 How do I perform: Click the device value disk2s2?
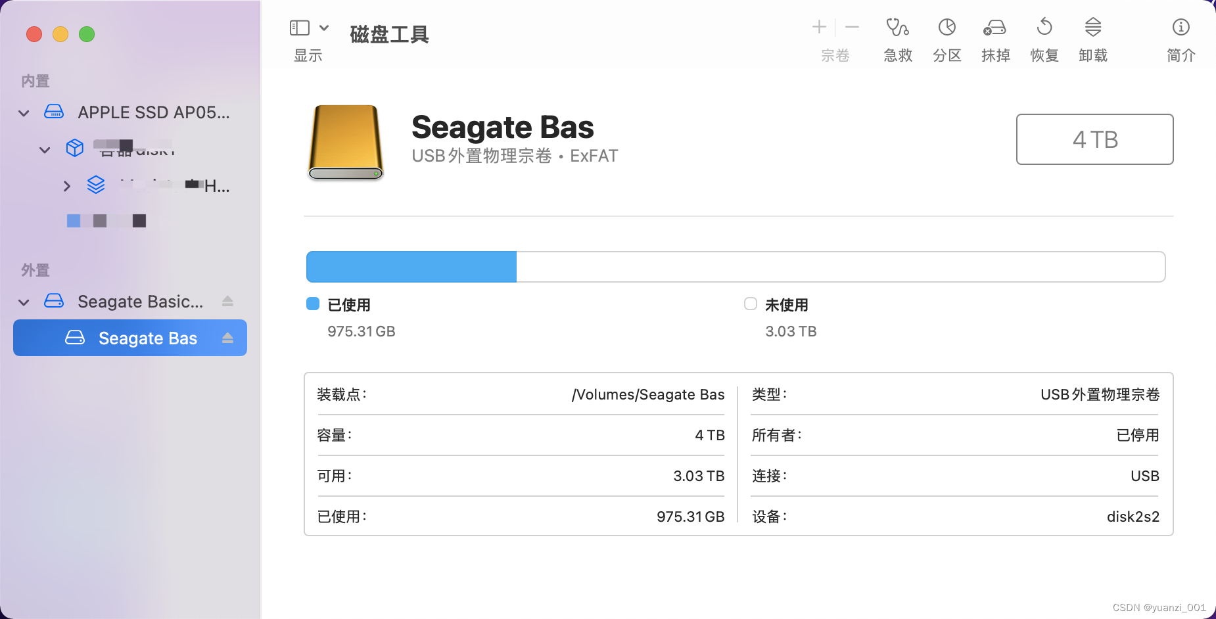(1133, 516)
